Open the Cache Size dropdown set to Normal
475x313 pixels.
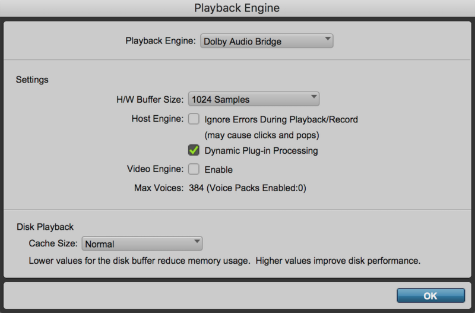[142, 244]
